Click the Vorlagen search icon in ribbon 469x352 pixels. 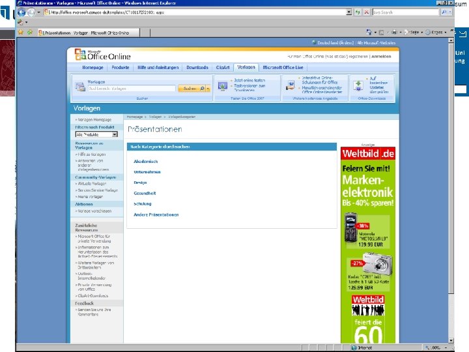80,87
